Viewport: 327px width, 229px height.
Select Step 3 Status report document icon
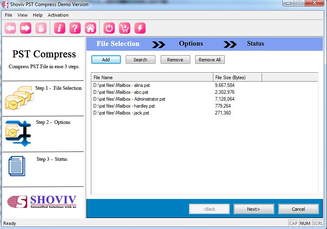pos(17,166)
